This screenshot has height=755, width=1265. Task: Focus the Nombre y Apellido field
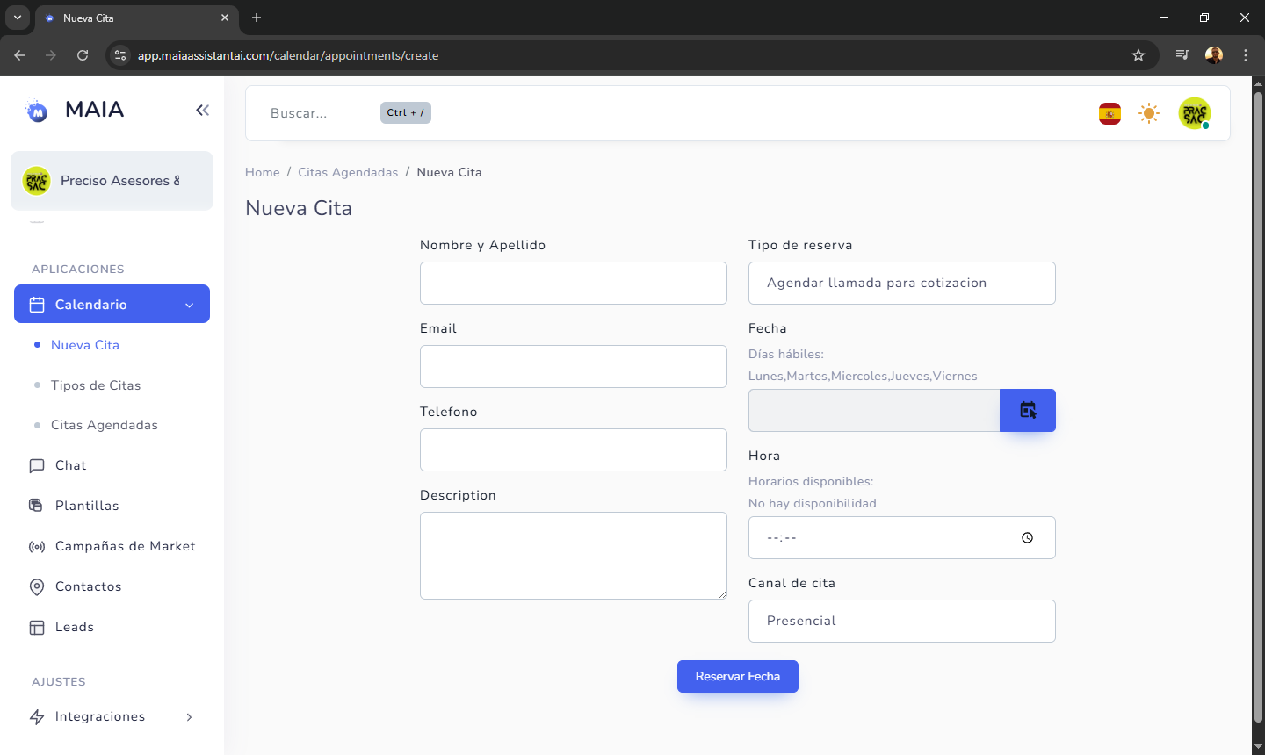(x=573, y=283)
